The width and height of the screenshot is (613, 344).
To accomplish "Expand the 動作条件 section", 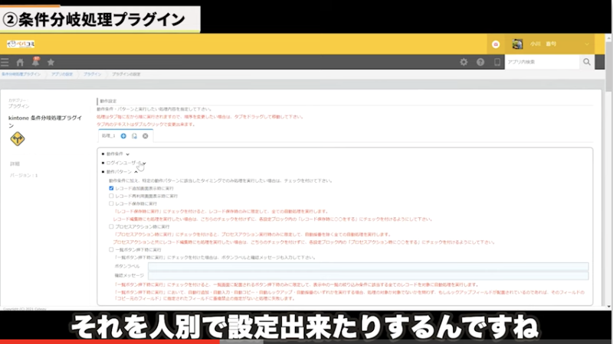I will (x=128, y=154).
